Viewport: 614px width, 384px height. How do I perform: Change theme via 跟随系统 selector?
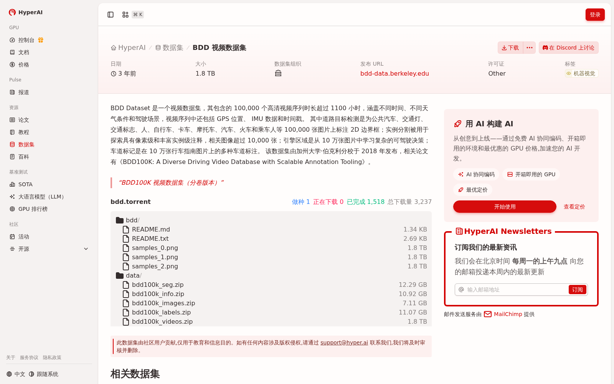pos(43,374)
